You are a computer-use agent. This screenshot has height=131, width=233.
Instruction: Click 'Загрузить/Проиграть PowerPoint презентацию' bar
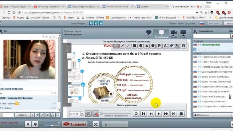(127, 41)
